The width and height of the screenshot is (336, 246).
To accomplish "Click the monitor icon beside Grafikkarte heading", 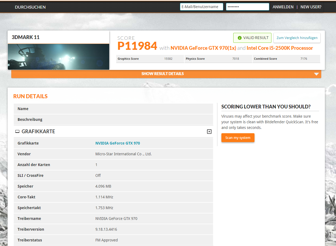I will [17, 132].
